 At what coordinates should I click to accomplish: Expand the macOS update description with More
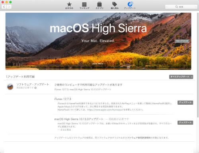(x=64, y=130)
